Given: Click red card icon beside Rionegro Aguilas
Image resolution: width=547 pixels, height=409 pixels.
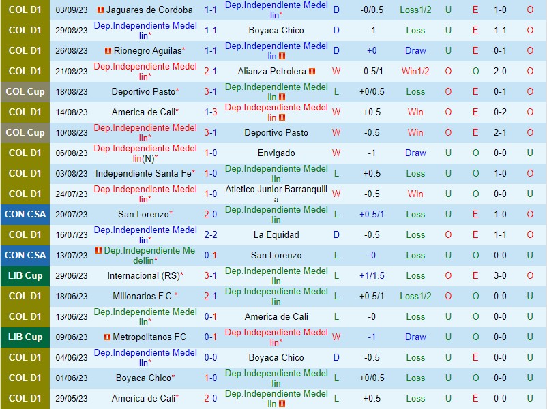Looking at the screenshot, I should (x=108, y=51).
